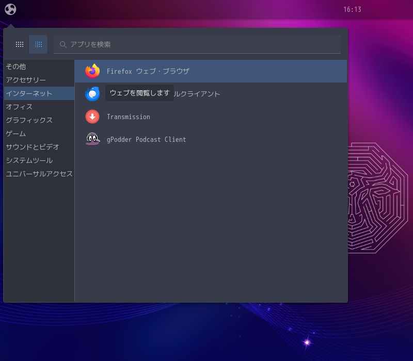Screen dimensions: 413x361
Task: Select the サウンドとビデオ category
Action: pos(39,147)
